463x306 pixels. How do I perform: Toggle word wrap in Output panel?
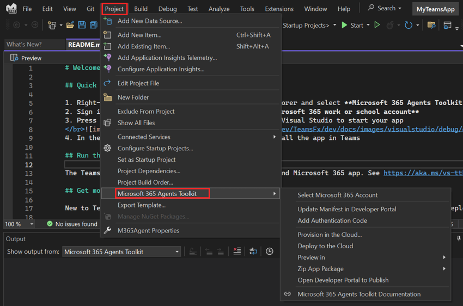click(x=253, y=252)
